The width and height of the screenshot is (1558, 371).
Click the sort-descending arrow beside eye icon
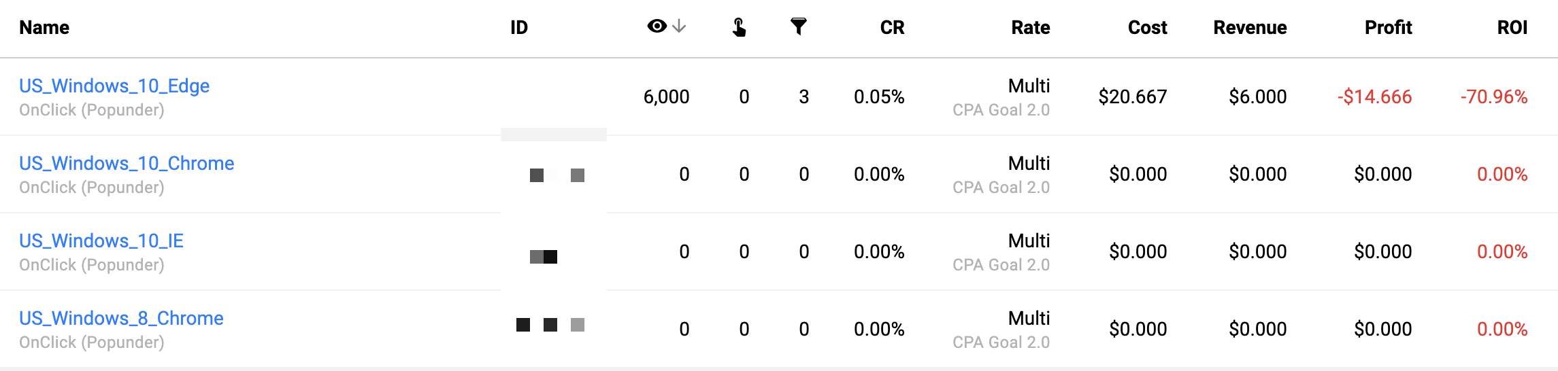click(679, 26)
